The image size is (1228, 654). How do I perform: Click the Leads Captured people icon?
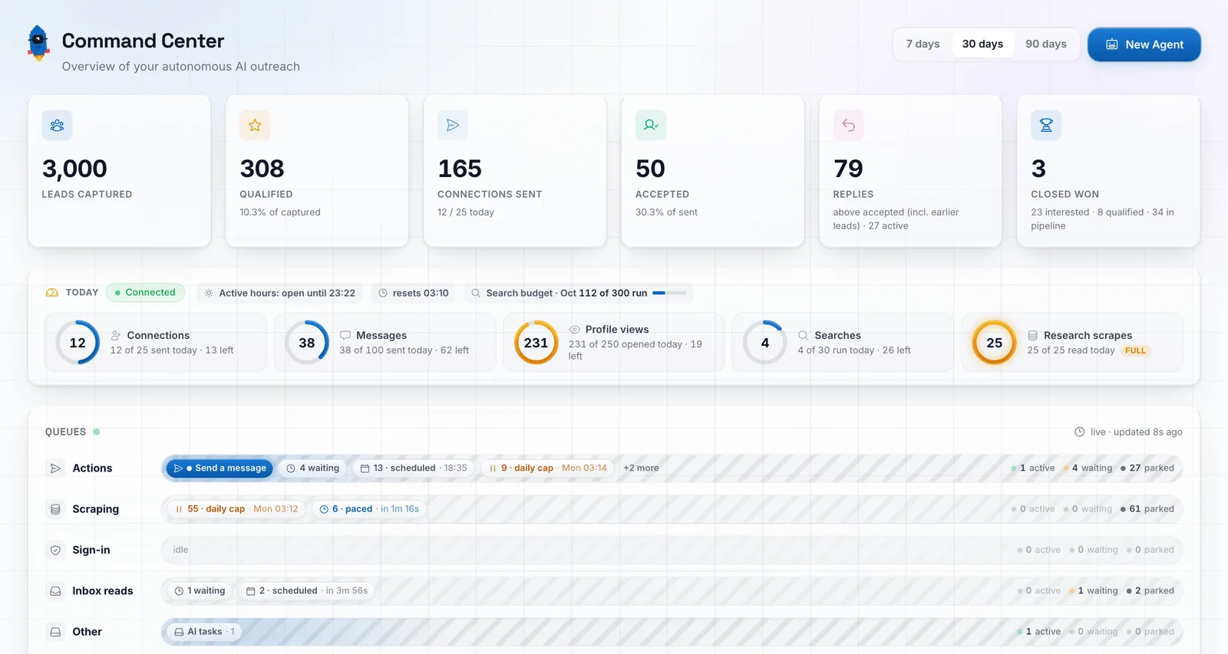tap(57, 125)
